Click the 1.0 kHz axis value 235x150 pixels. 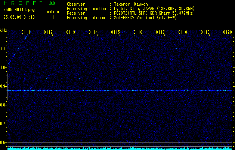coord(3,68)
